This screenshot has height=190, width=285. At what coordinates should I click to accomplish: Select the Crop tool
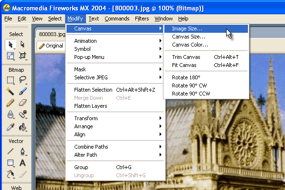(22, 56)
